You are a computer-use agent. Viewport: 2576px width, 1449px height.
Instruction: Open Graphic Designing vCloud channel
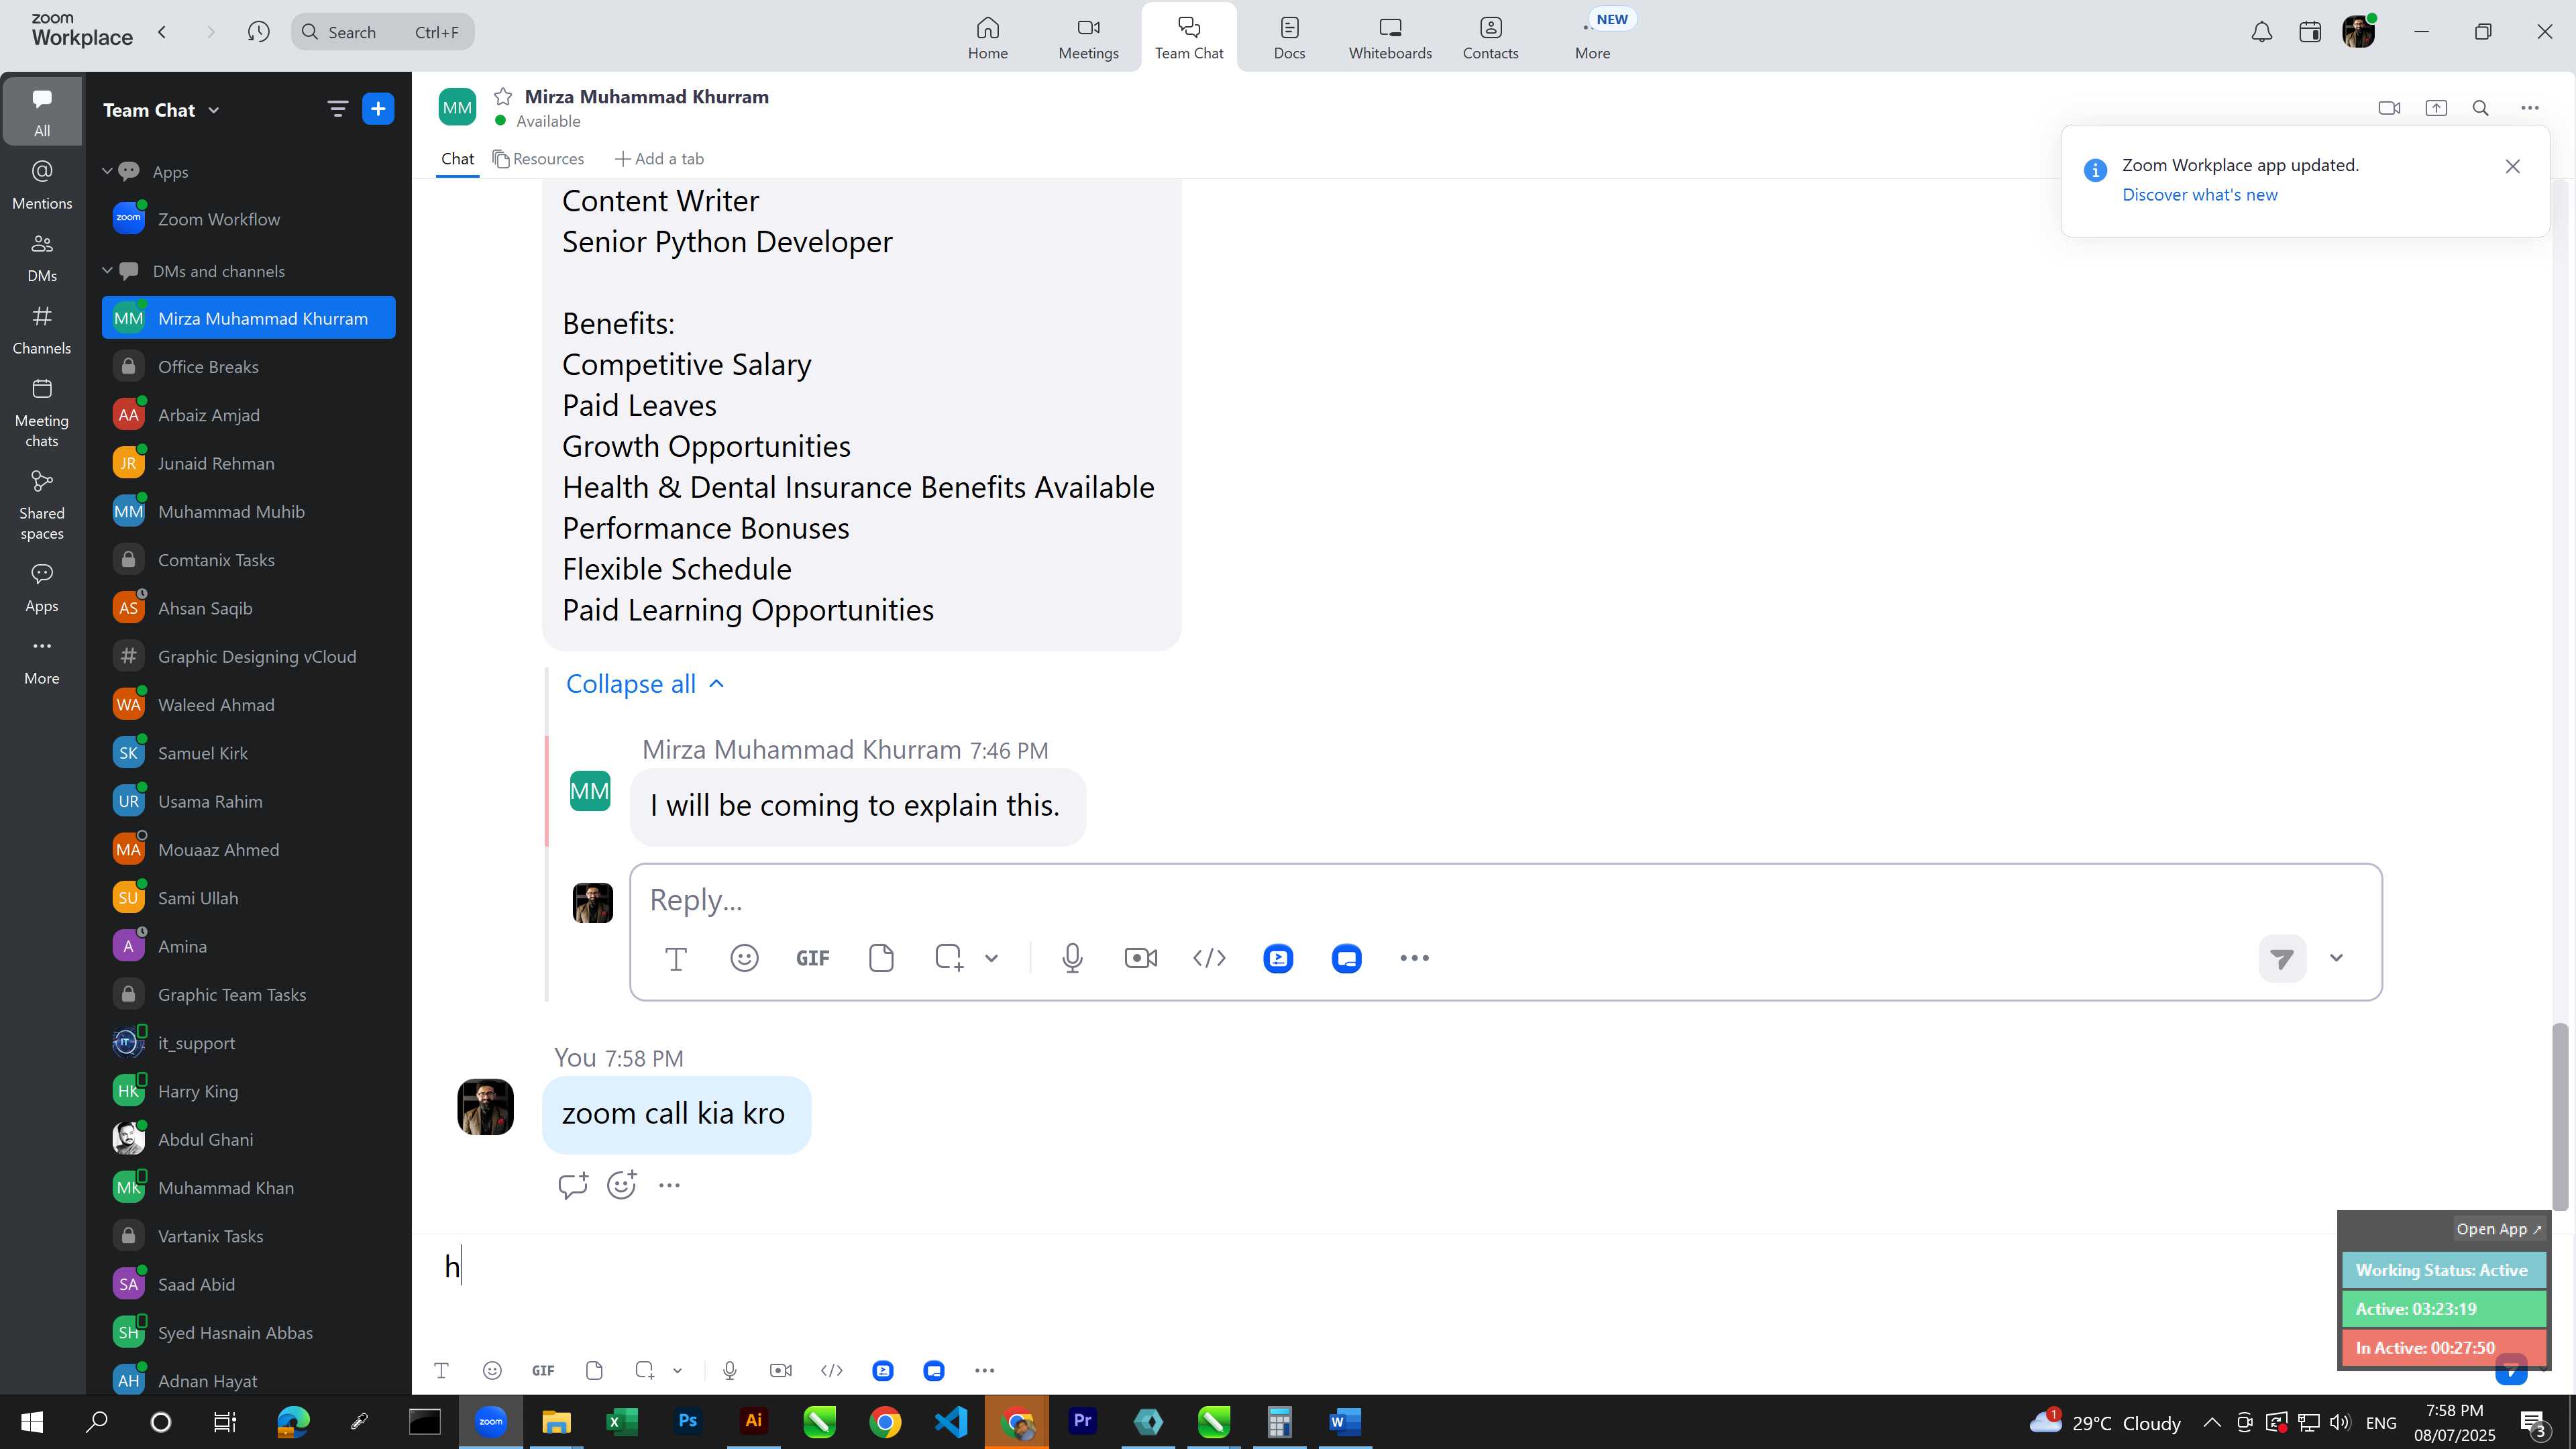(248, 657)
